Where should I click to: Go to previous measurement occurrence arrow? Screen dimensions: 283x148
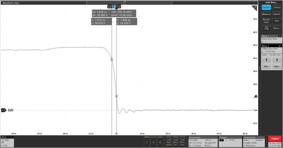[x=266, y=60]
